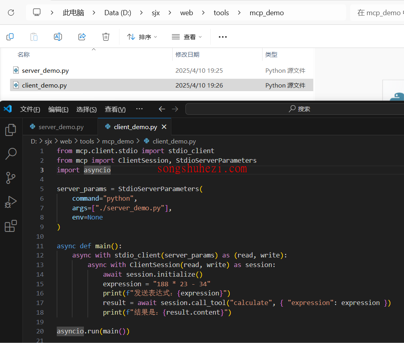Open the 查看(V) menu in VS Code
This screenshot has height=343, width=404.
tap(115, 109)
